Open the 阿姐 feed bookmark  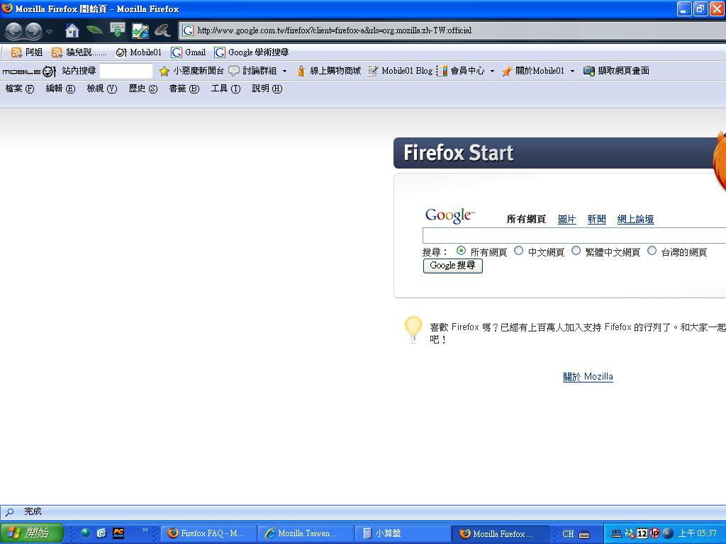27,52
